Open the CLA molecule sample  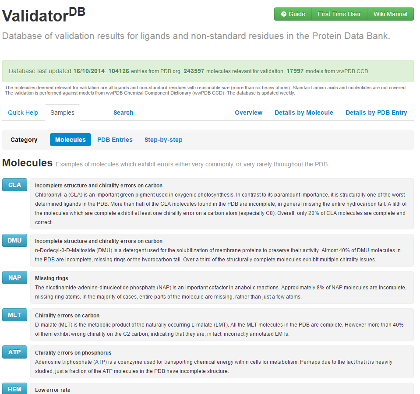[15, 185]
